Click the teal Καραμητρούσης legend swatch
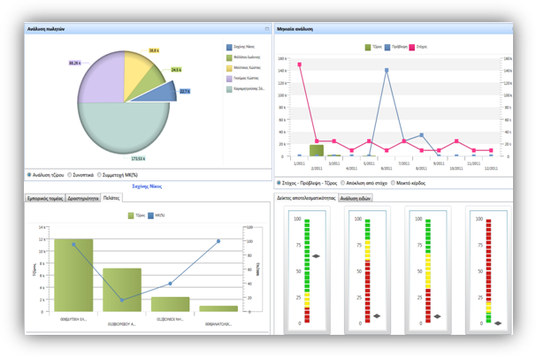Viewport: 536px width, 356px height. (x=229, y=89)
